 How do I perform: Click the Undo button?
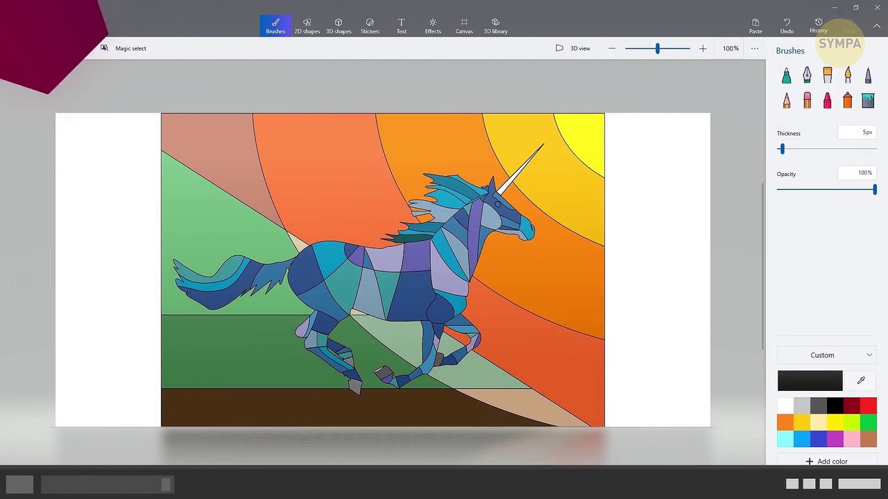[787, 26]
